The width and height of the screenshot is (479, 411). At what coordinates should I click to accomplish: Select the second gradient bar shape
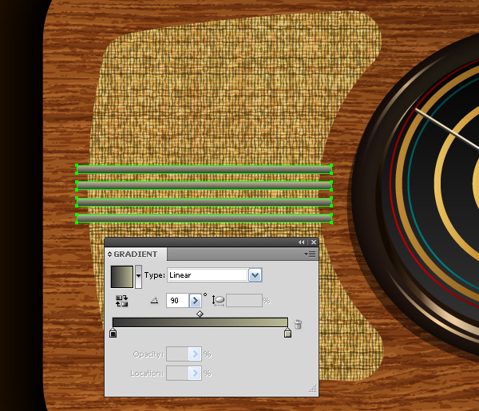pyautogui.click(x=204, y=185)
